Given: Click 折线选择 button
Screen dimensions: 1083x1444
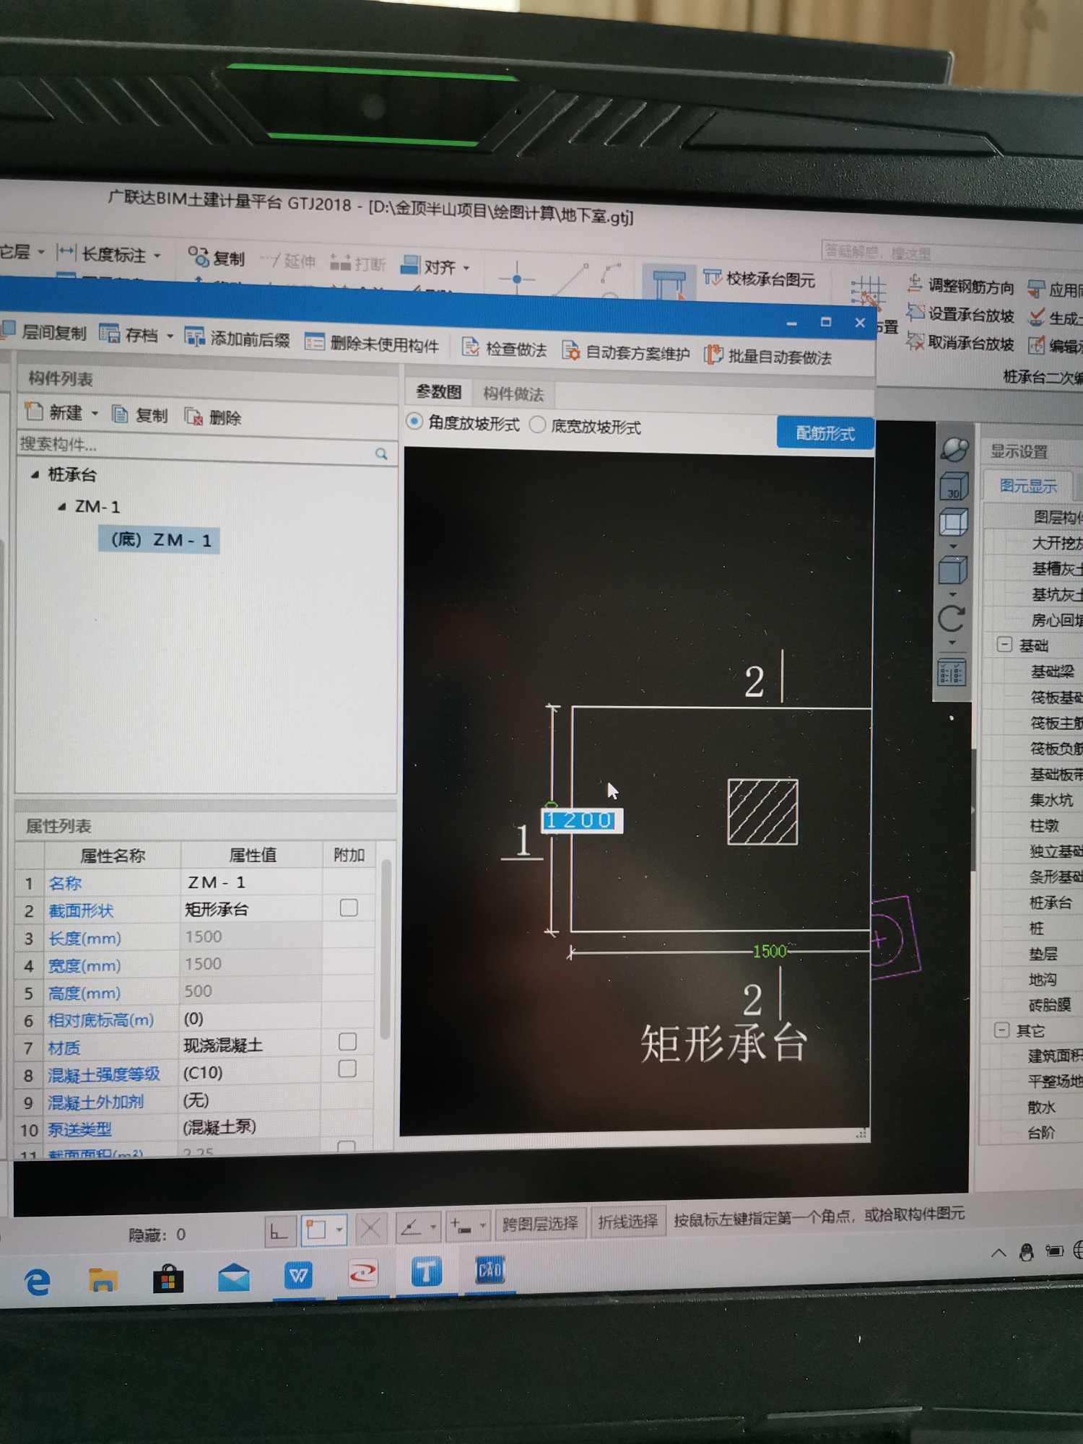Looking at the screenshot, I should coord(627,1222).
